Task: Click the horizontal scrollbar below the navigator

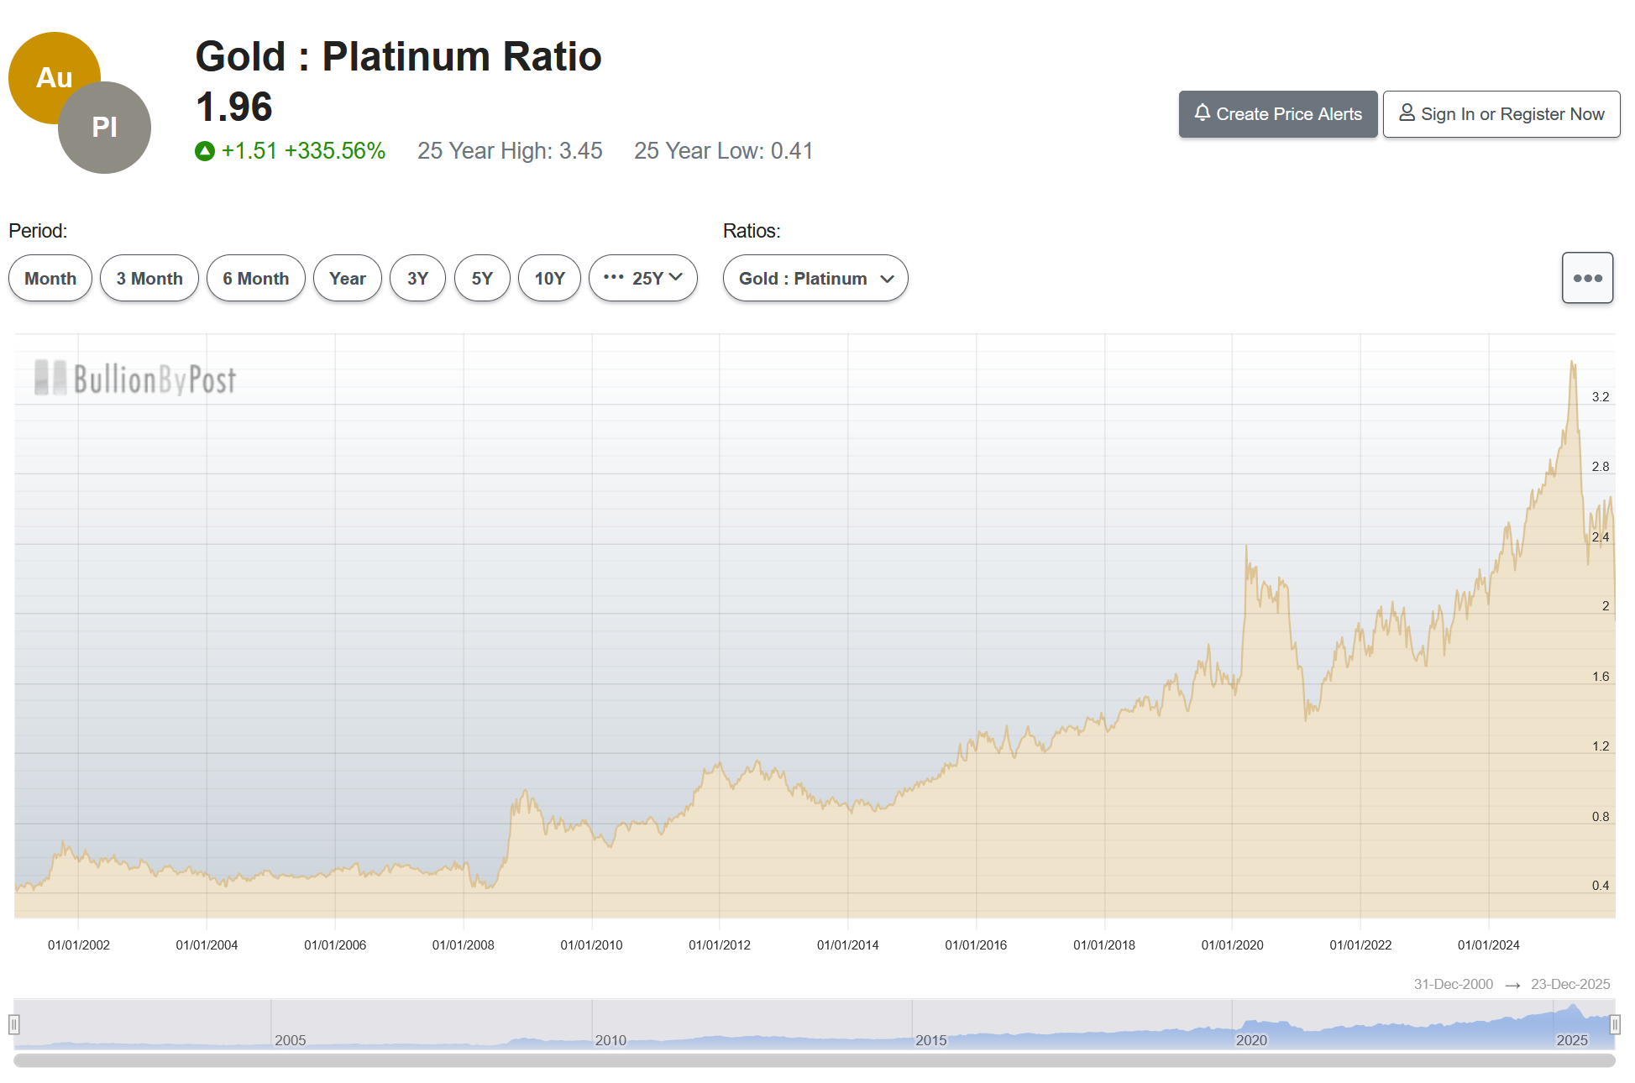Action: 815,1060
